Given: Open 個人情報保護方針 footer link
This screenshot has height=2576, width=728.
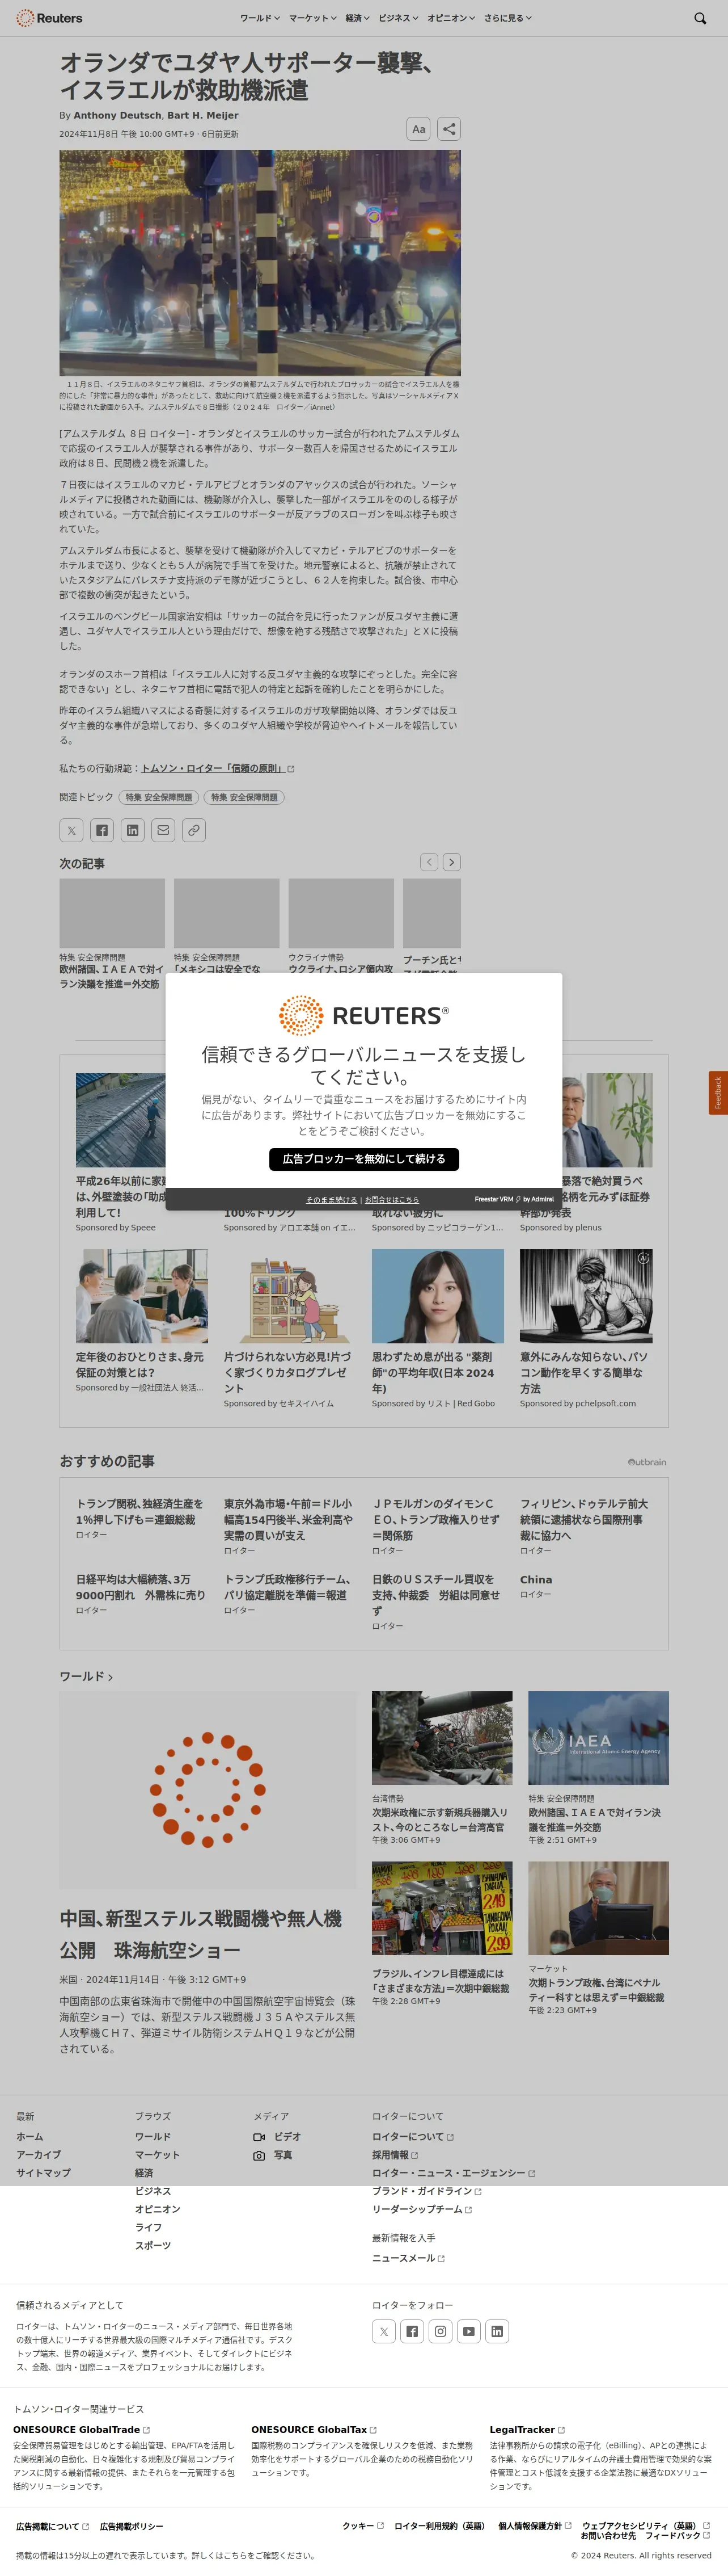Looking at the screenshot, I should point(534,2526).
